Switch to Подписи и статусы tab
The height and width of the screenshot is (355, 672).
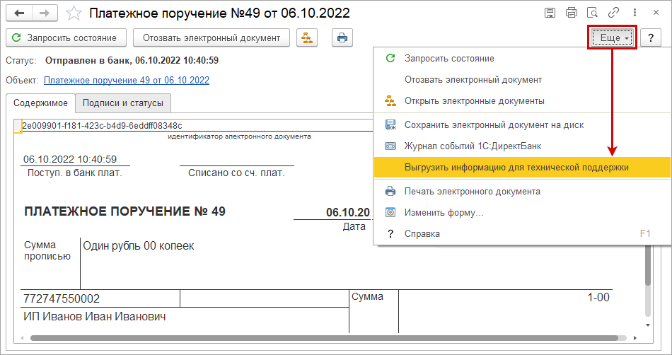click(x=122, y=103)
